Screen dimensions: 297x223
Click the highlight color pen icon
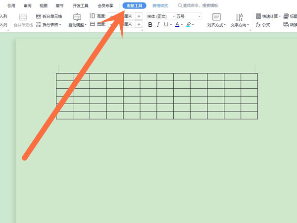(188, 25)
